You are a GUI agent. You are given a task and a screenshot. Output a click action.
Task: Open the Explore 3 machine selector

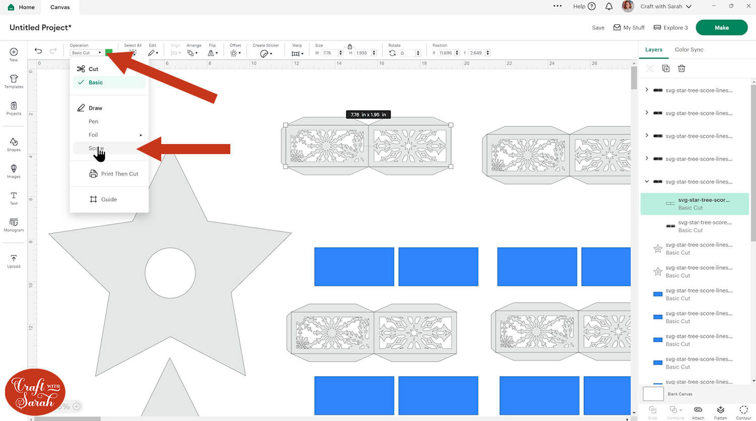point(670,28)
